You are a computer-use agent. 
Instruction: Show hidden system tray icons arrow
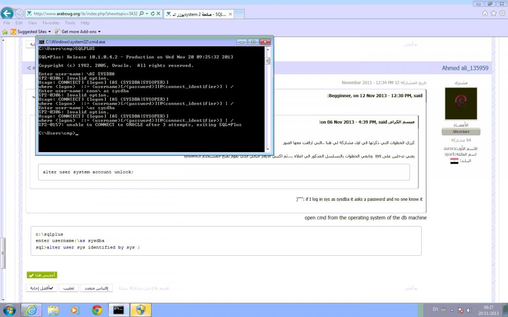pos(453,310)
